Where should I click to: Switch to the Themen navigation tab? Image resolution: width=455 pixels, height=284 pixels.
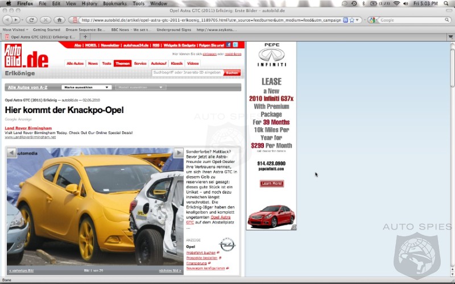coord(122,64)
